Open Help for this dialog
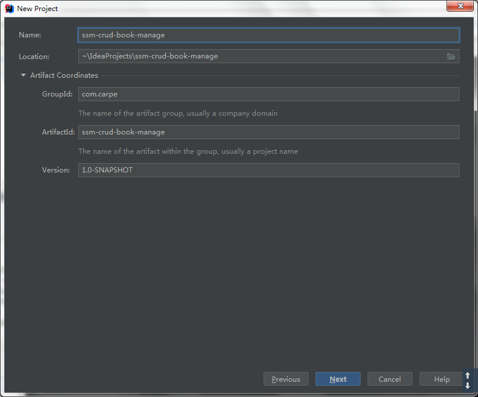The width and height of the screenshot is (478, 397). [x=441, y=379]
